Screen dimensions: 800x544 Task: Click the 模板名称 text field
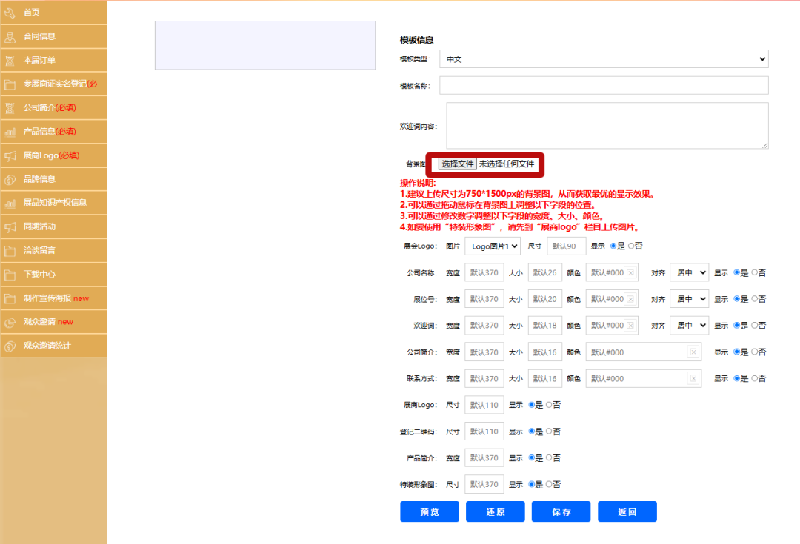604,86
